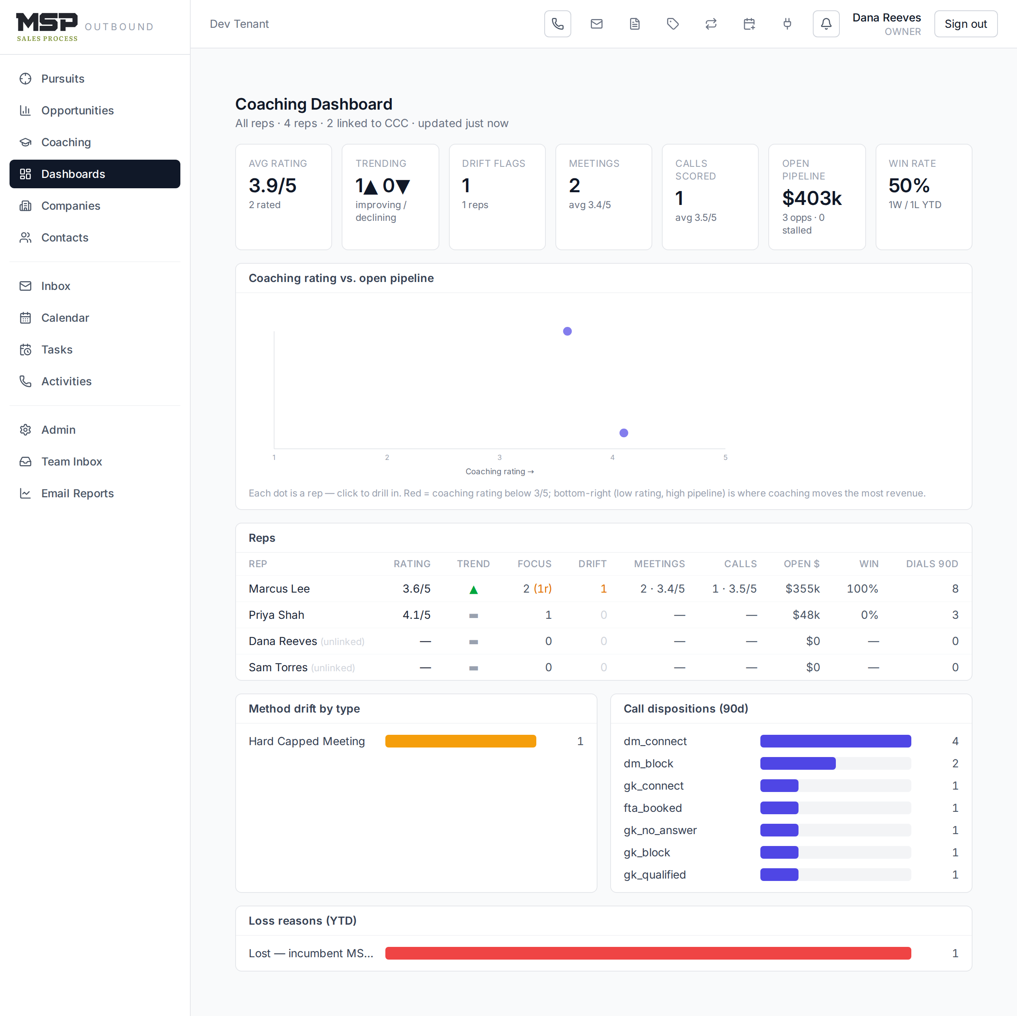The image size is (1017, 1016).
Task: Click the Dev Tenant label
Action: tap(239, 24)
